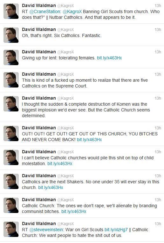The image size is (164, 243).
Task: Open bit.ly link in 'Giving up for lent' tweet
Action: [109, 58]
